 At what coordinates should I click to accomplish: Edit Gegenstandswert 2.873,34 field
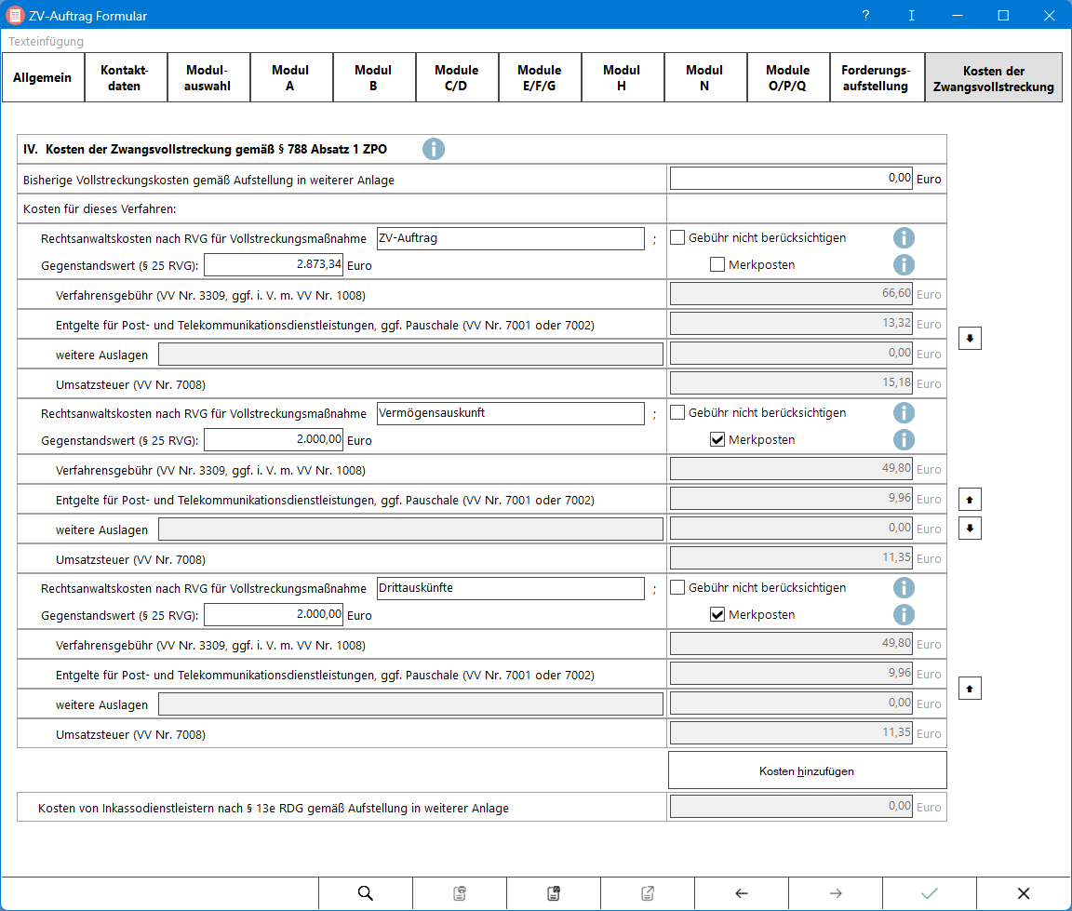[x=274, y=264]
